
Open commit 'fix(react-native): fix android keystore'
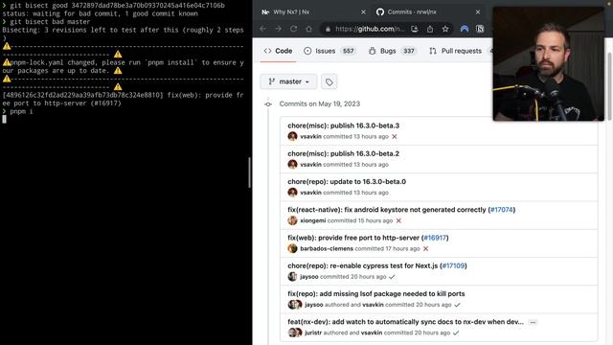387,210
